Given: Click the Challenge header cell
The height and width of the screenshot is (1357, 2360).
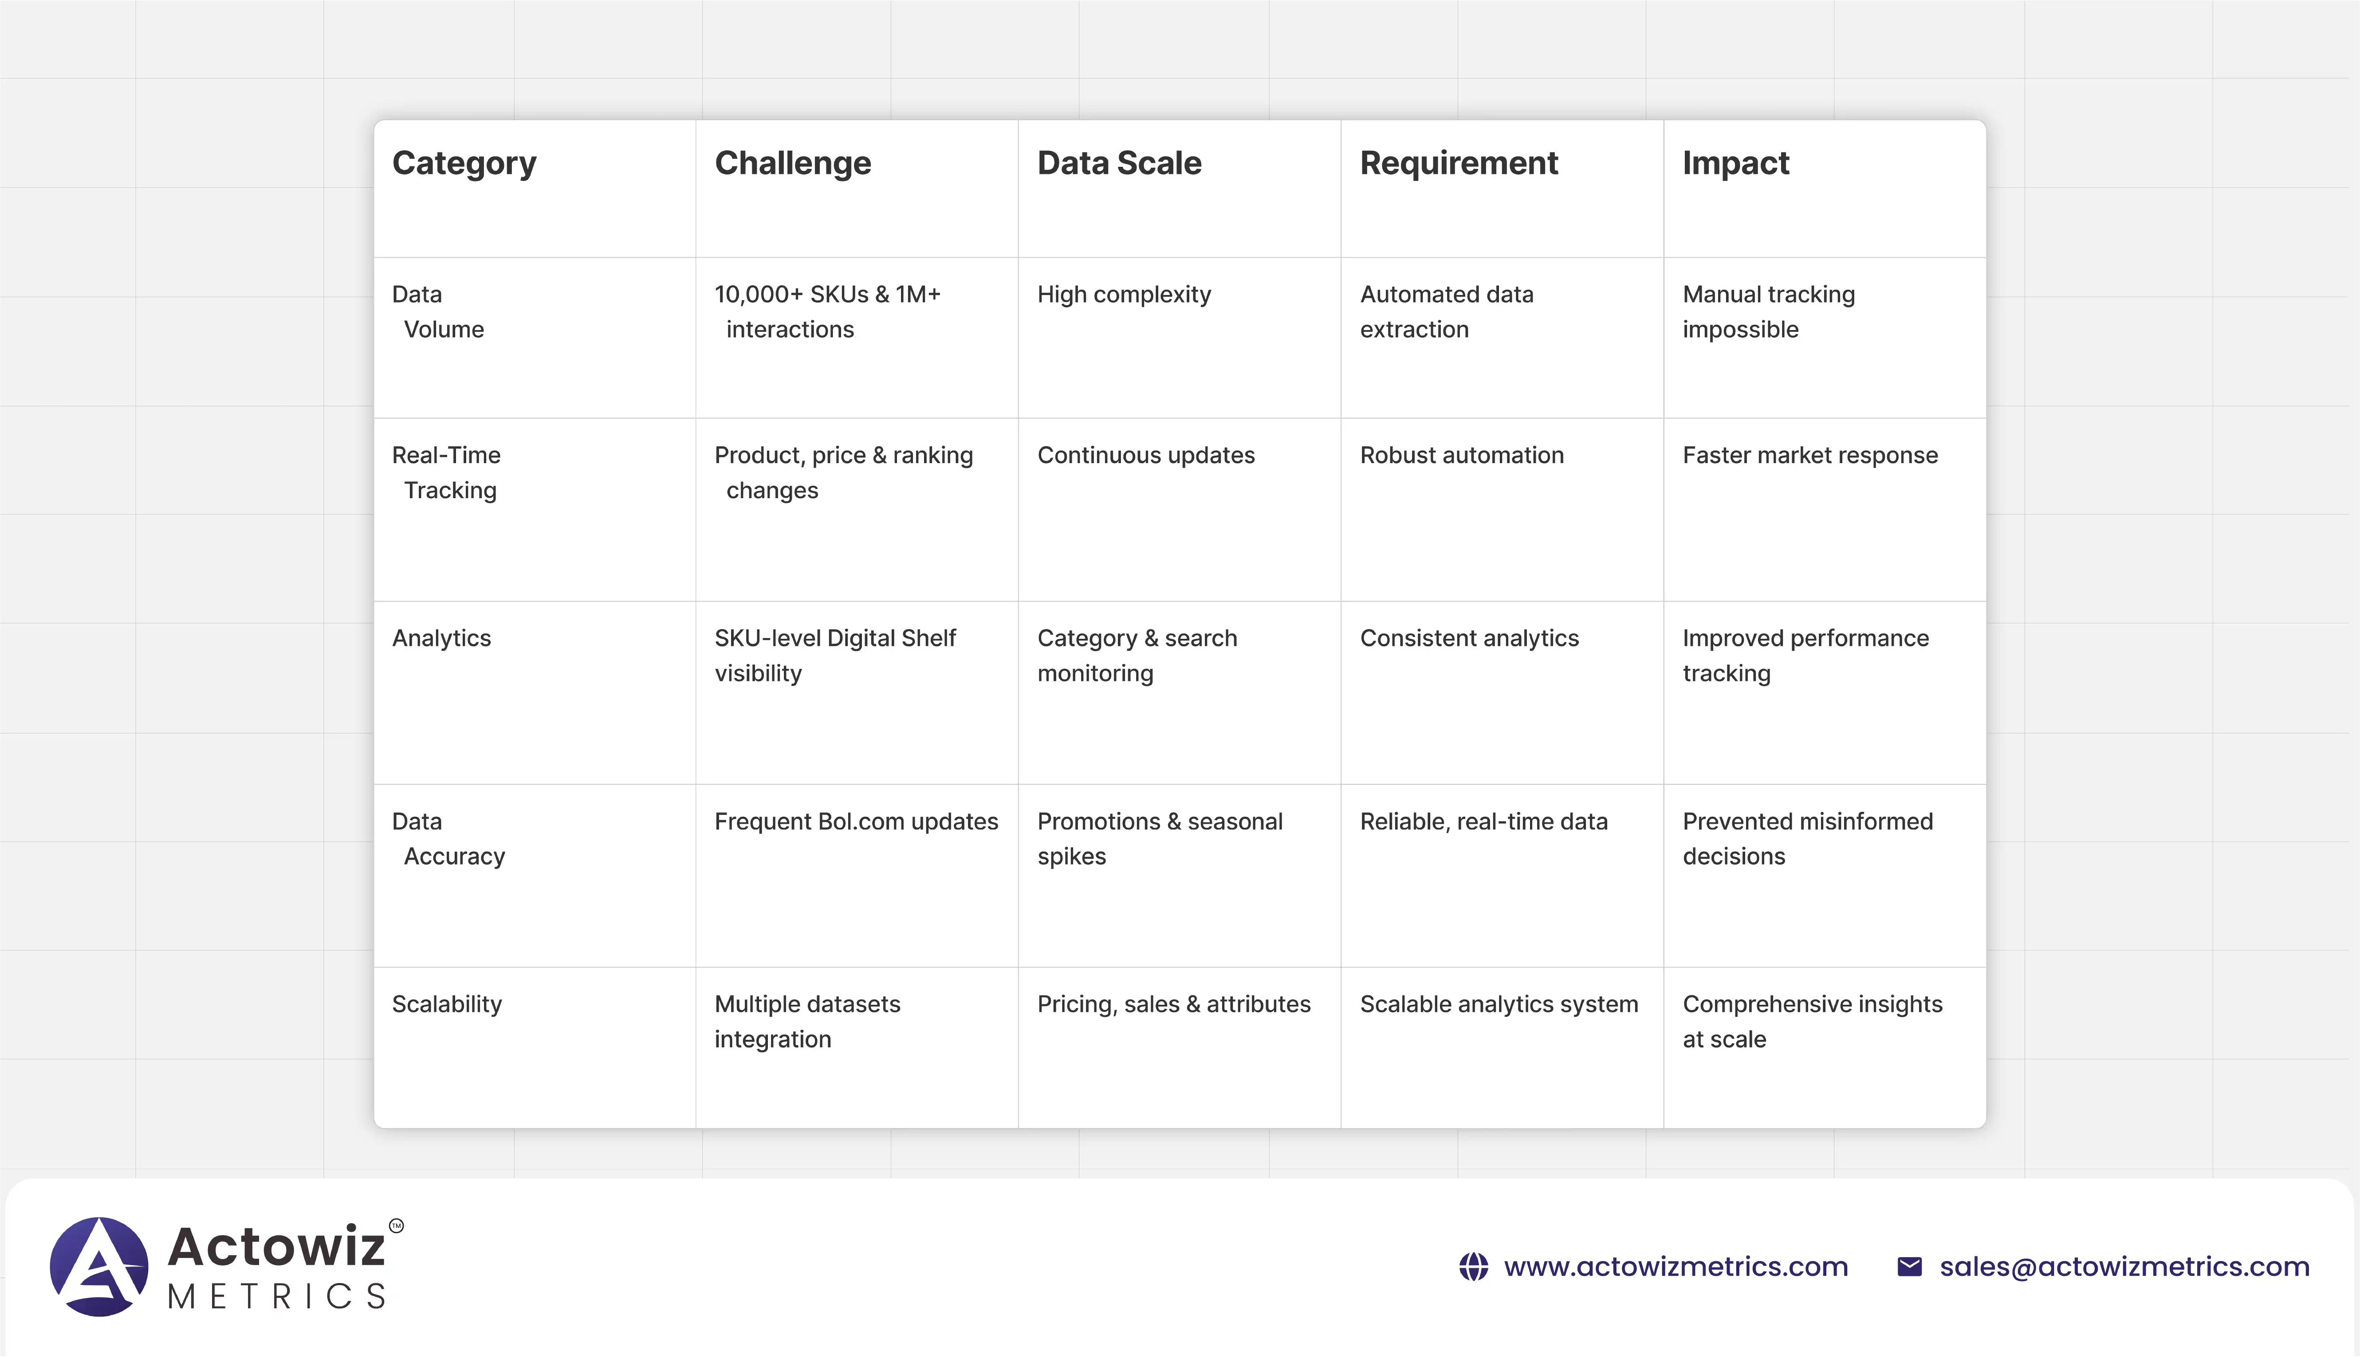Looking at the screenshot, I should 793,163.
